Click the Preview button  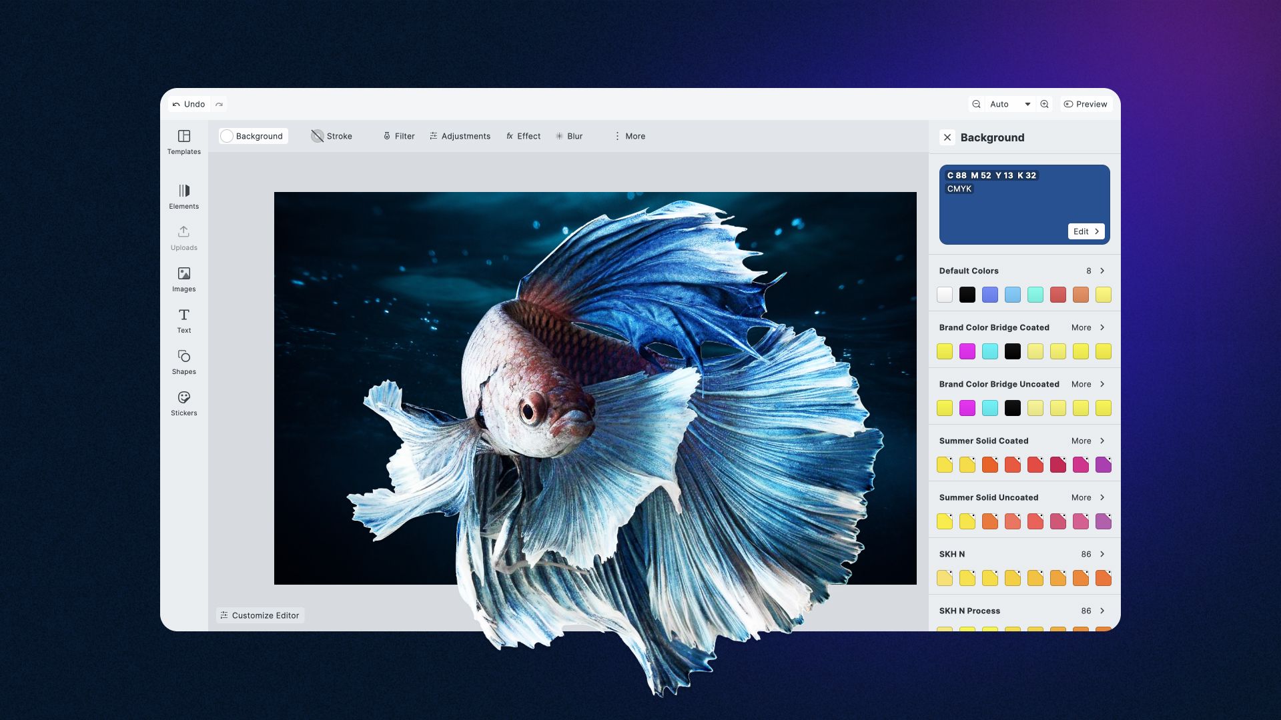1086,104
